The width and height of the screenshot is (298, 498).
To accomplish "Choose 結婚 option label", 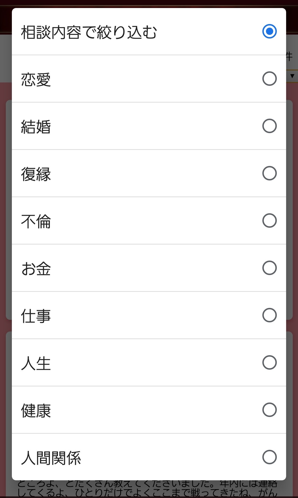I will point(36,127).
